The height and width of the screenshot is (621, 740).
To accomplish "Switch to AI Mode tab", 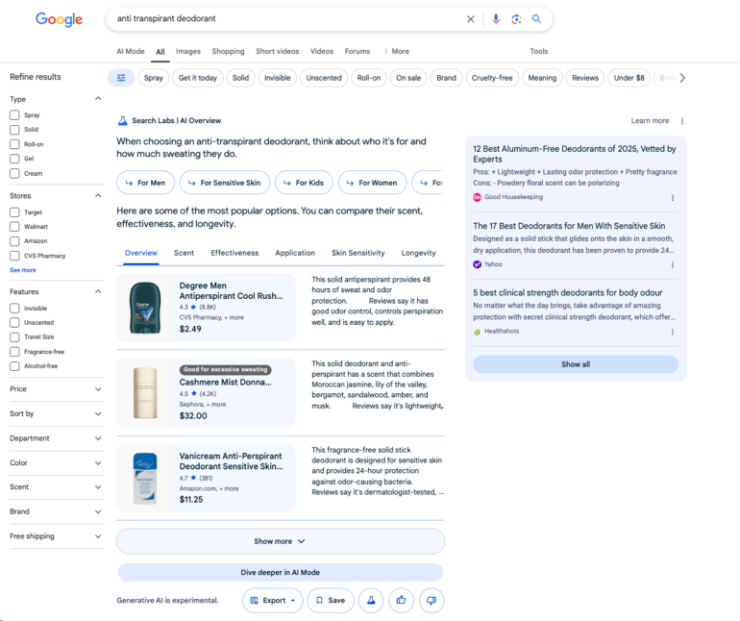I will [131, 52].
